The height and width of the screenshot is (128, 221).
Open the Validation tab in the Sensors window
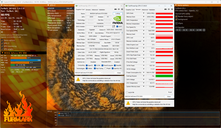coord(154,9)
